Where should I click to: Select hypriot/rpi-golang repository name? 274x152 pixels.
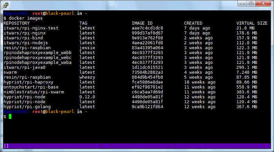27,107
